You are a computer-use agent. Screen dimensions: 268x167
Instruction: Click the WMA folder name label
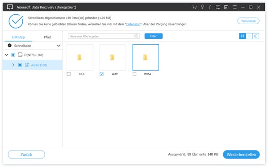(x=147, y=74)
